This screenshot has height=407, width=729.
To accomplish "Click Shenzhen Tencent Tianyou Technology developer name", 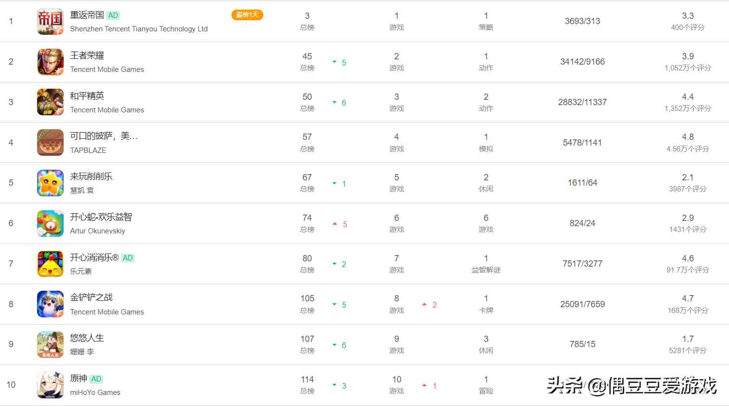I will click(x=139, y=29).
